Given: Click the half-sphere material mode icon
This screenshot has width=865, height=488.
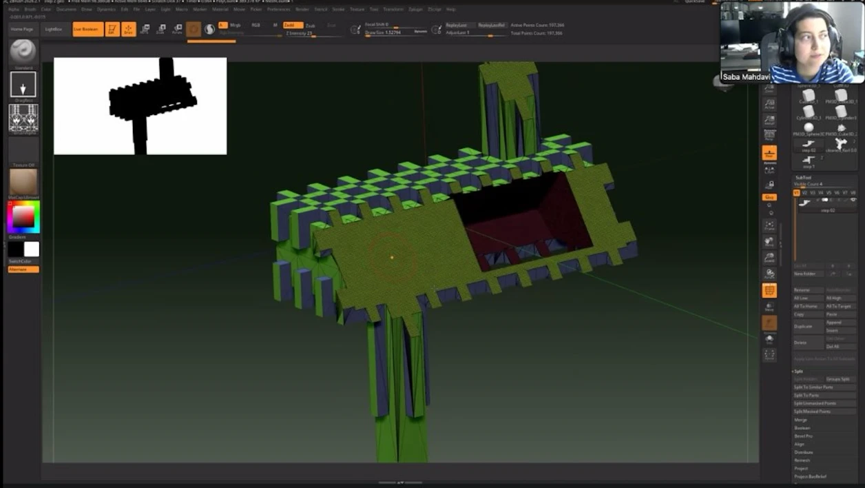Looking at the screenshot, I should pyautogui.click(x=209, y=29).
